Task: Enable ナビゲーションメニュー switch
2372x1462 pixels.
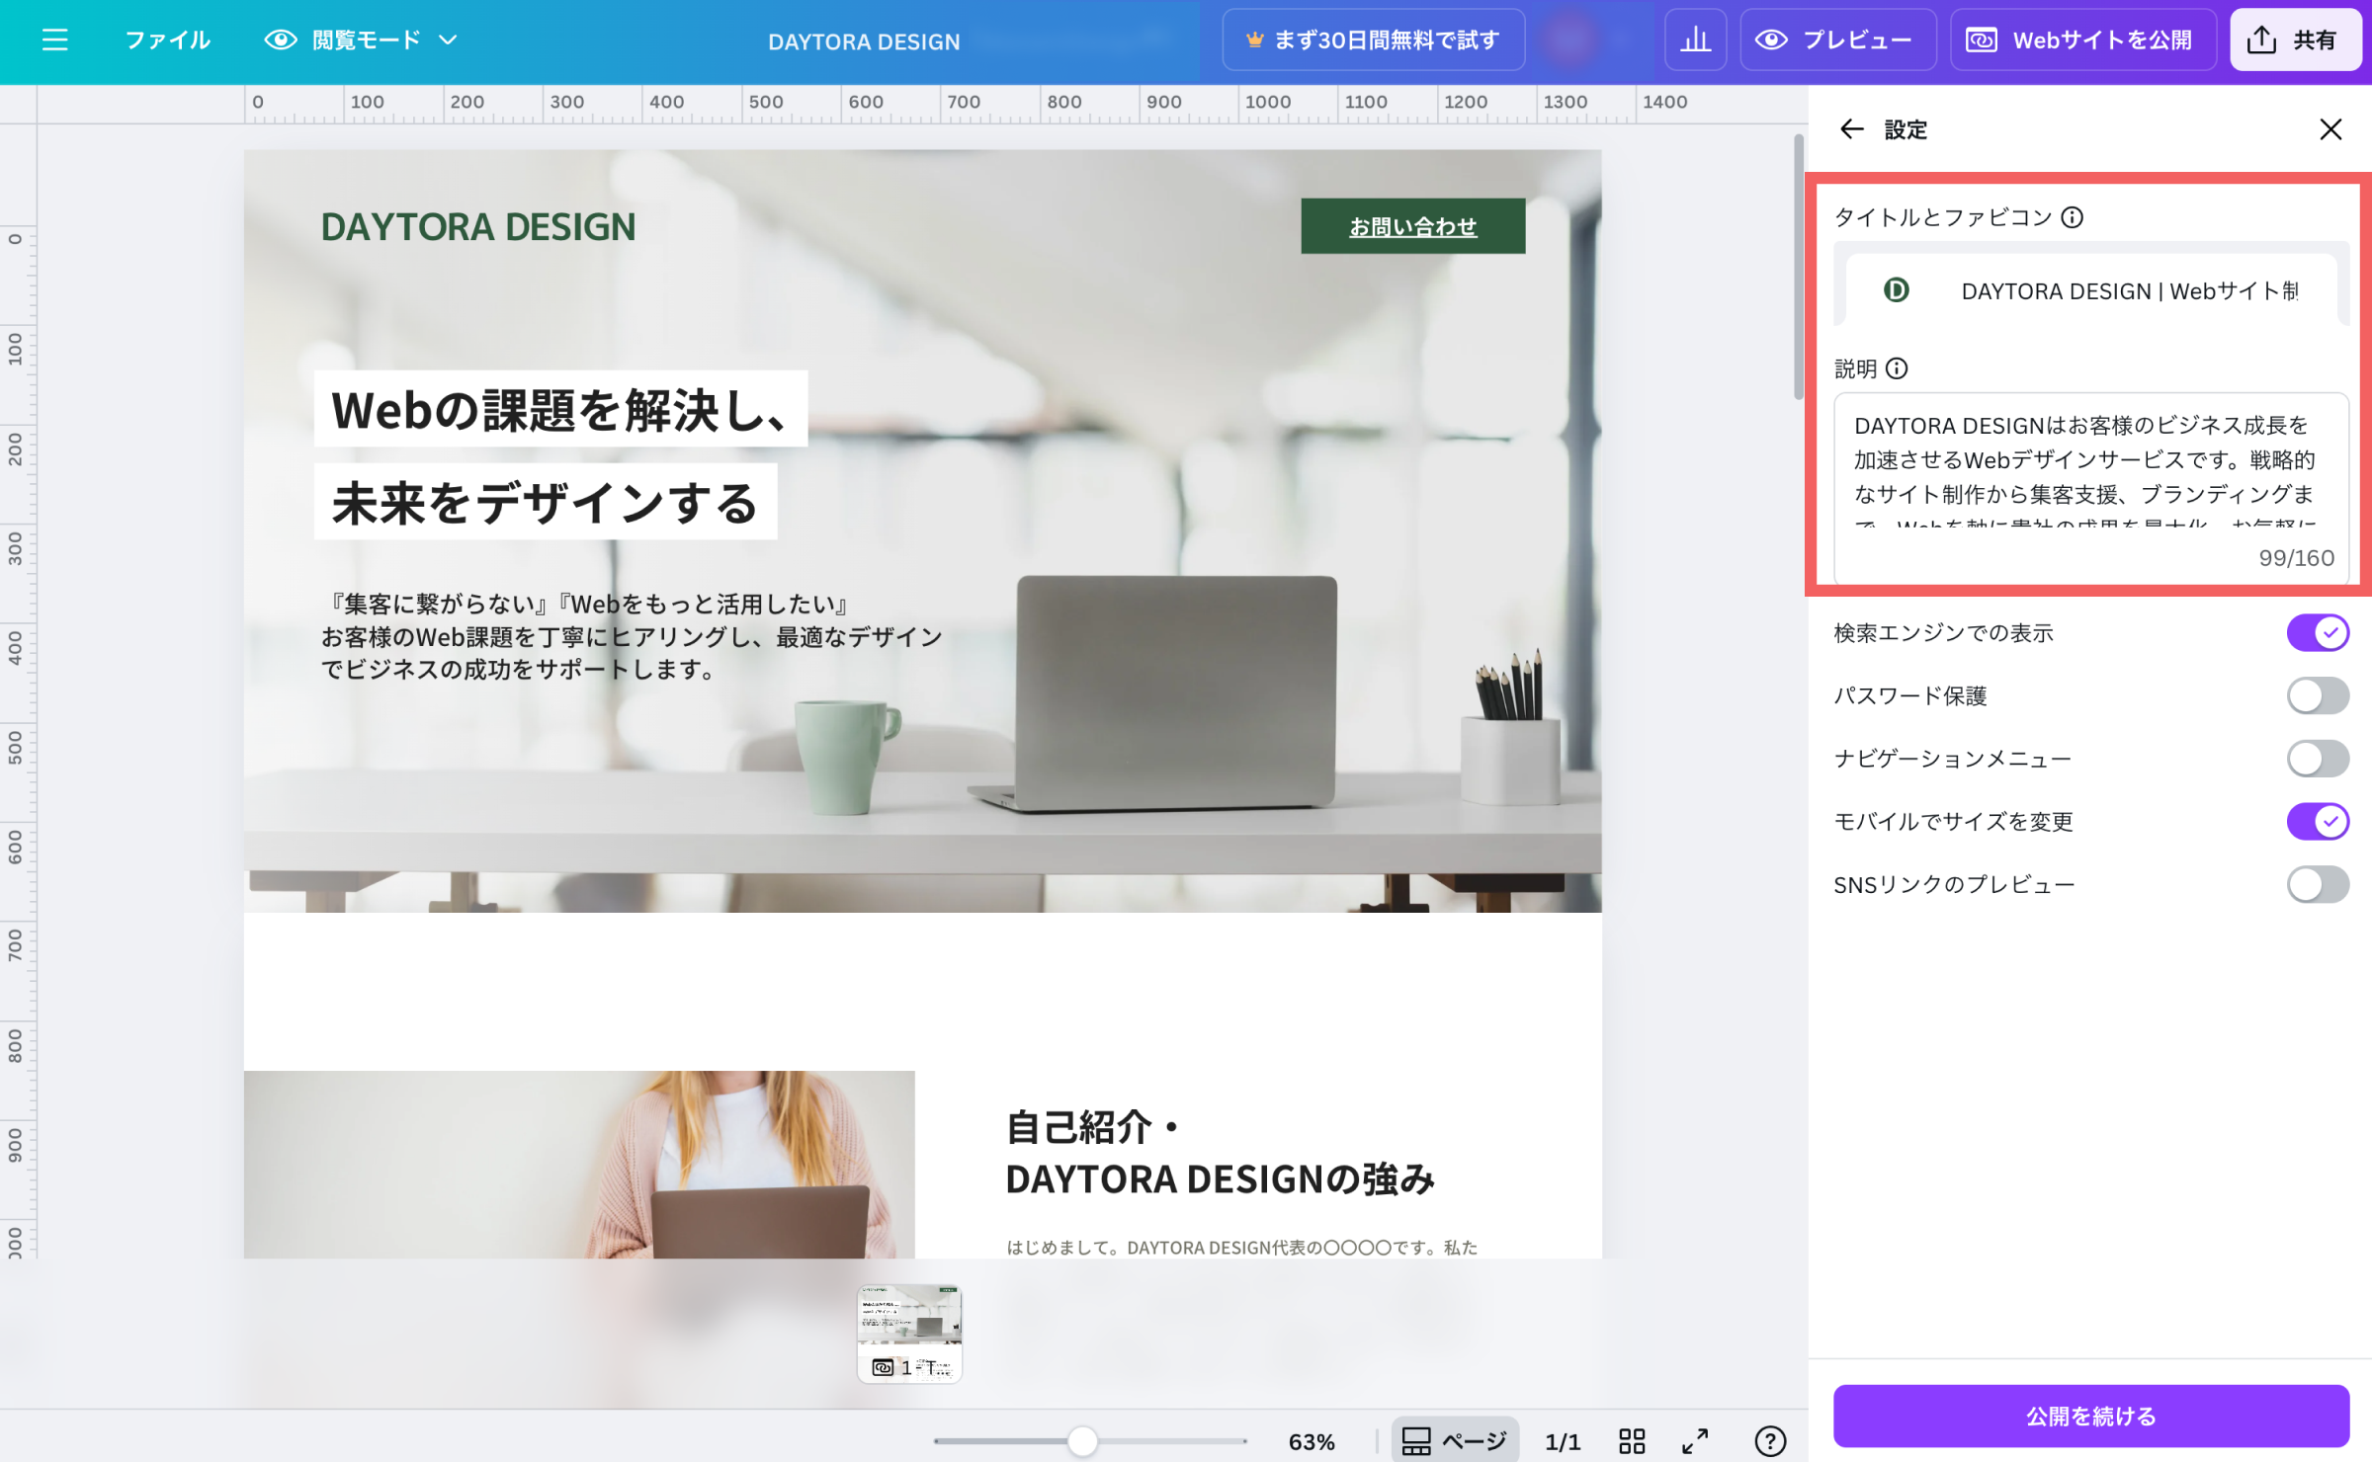Action: click(2317, 759)
